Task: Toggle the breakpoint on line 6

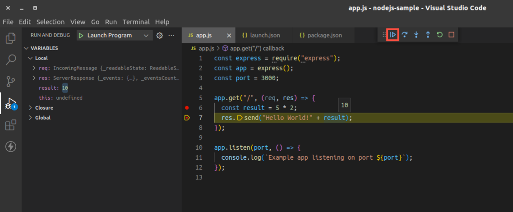Action: pyautogui.click(x=187, y=108)
